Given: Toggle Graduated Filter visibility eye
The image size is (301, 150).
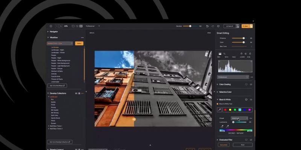Looking at the screenshot, I should (x=251, y=139).
